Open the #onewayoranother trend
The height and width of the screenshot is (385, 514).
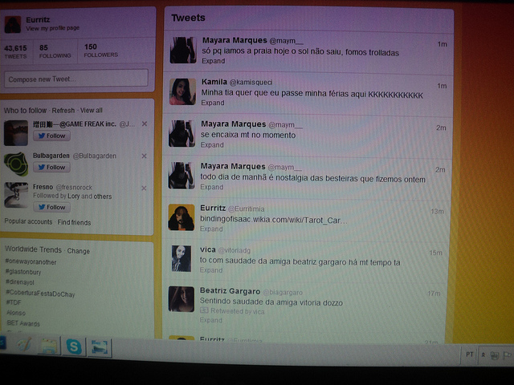31,262
